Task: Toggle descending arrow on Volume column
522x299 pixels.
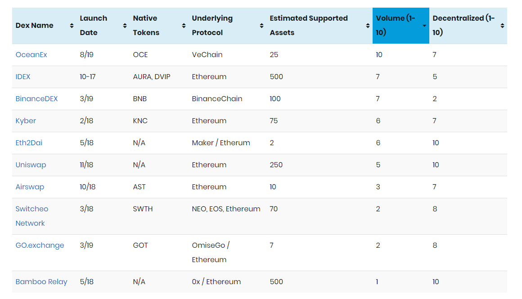Action: point(424,26)
